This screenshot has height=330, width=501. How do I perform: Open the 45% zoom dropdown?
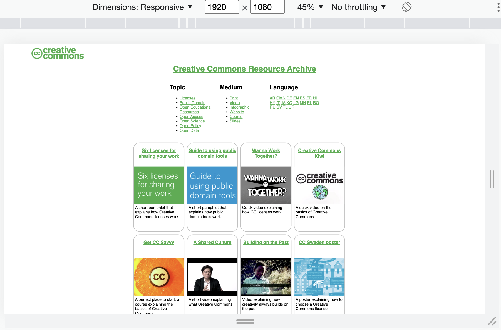310,7
